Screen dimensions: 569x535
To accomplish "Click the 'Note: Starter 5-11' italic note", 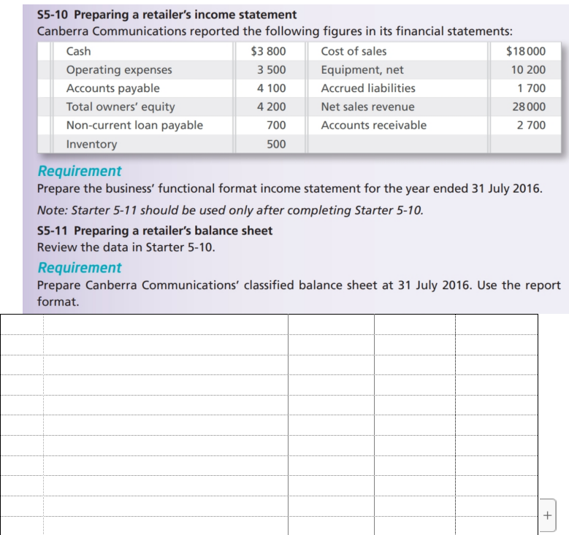I will click(230, 210).
